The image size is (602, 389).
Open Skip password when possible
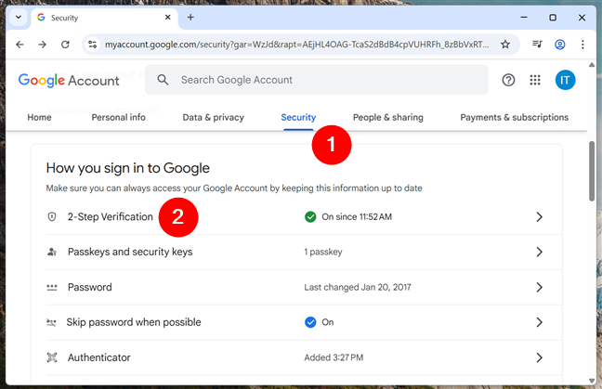tap(304, 322)
